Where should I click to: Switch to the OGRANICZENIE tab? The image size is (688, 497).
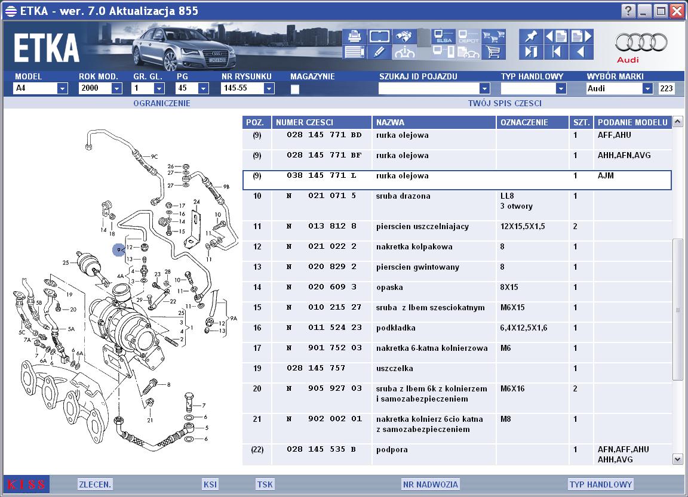[162, 103]
